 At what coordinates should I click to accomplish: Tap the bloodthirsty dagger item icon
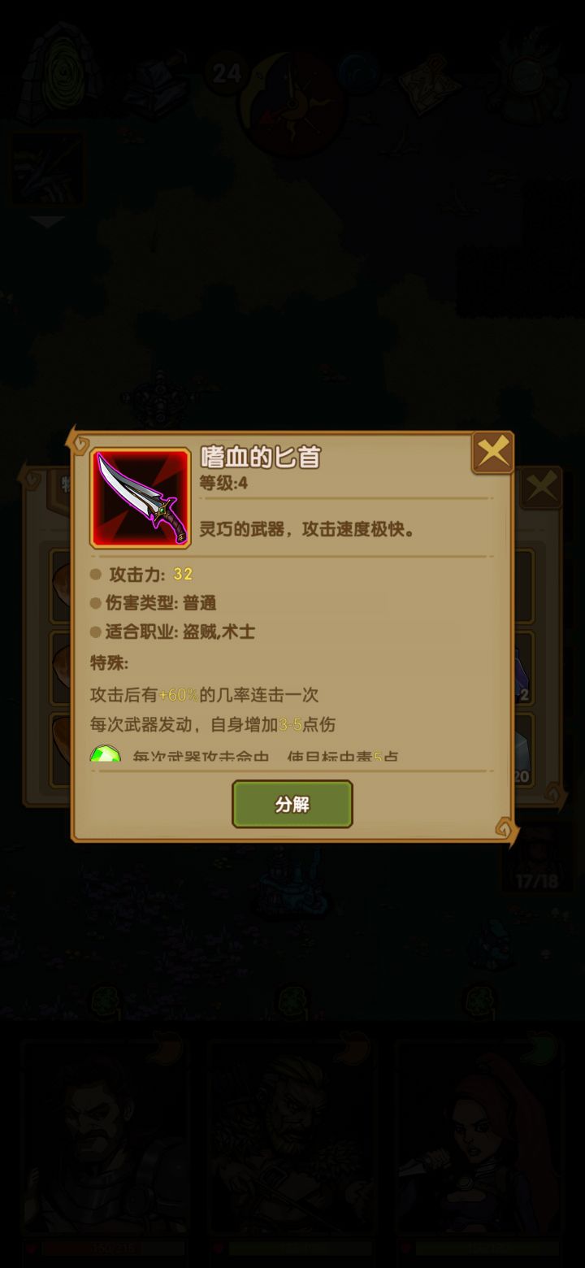pyautogui.click(x=141, y=498)
